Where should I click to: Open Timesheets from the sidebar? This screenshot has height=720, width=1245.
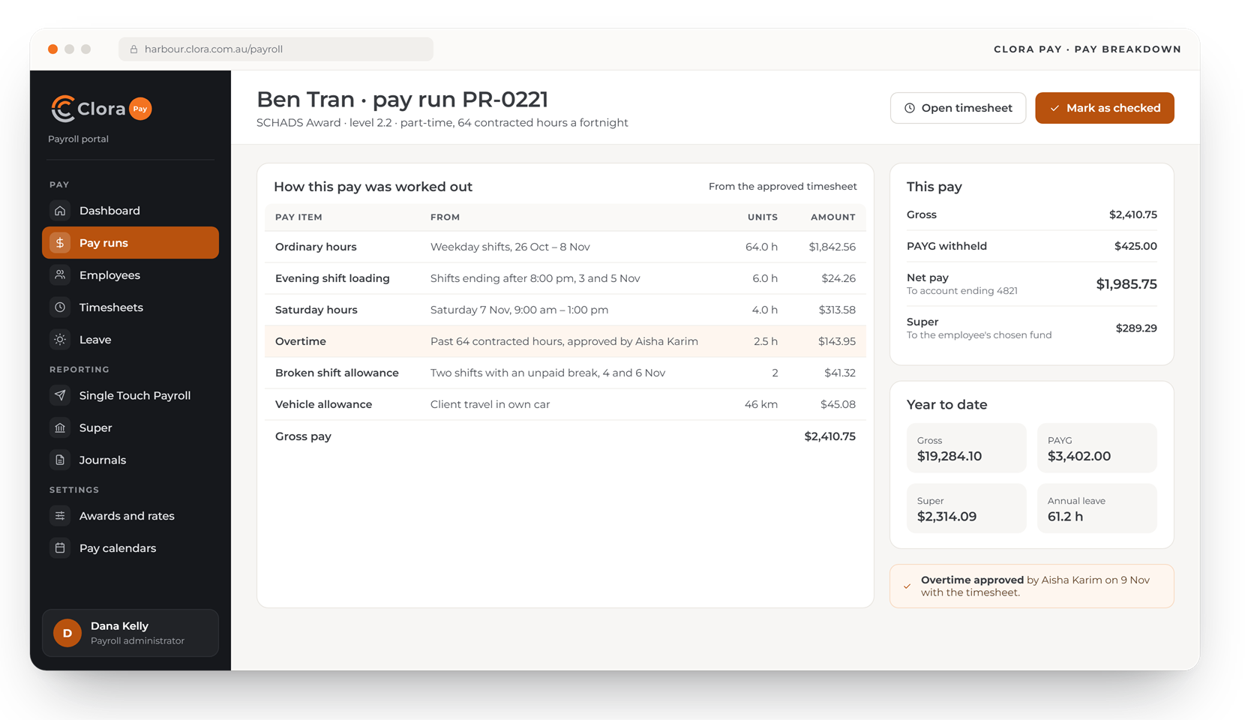click(130, 307)
